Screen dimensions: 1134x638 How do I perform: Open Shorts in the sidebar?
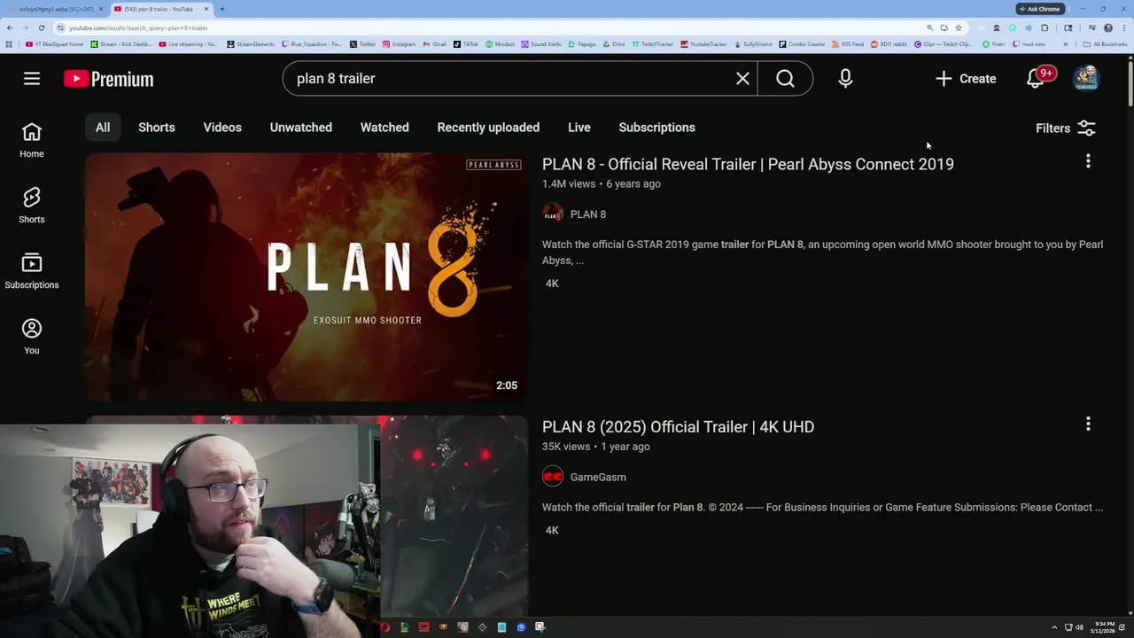[32, 206]
